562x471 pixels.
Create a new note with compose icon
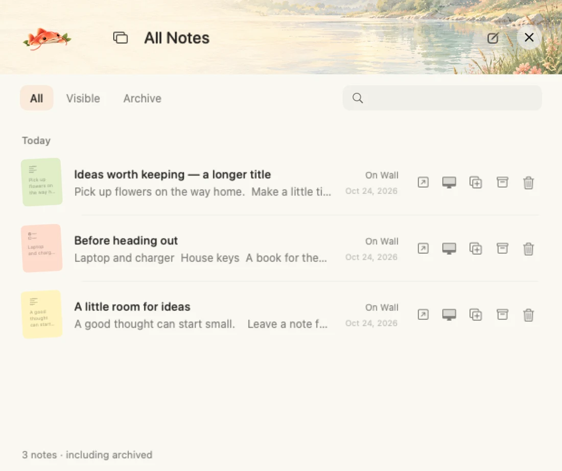coord(493,38)
